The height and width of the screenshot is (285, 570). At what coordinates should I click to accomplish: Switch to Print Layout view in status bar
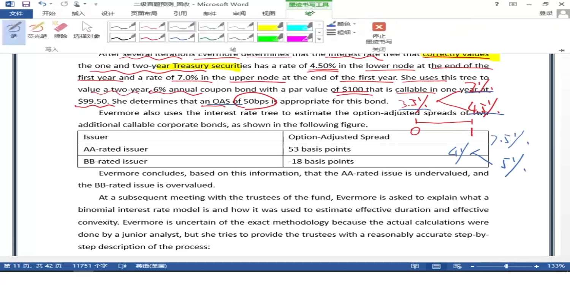tap(436, 266)
